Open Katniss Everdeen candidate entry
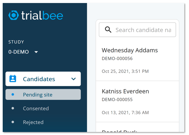The width and height of the screenshot is (189, 135). pos(137,101)
